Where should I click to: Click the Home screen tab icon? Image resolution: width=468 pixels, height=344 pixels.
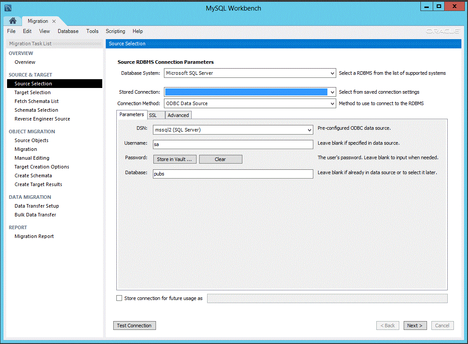pos(12,21)
